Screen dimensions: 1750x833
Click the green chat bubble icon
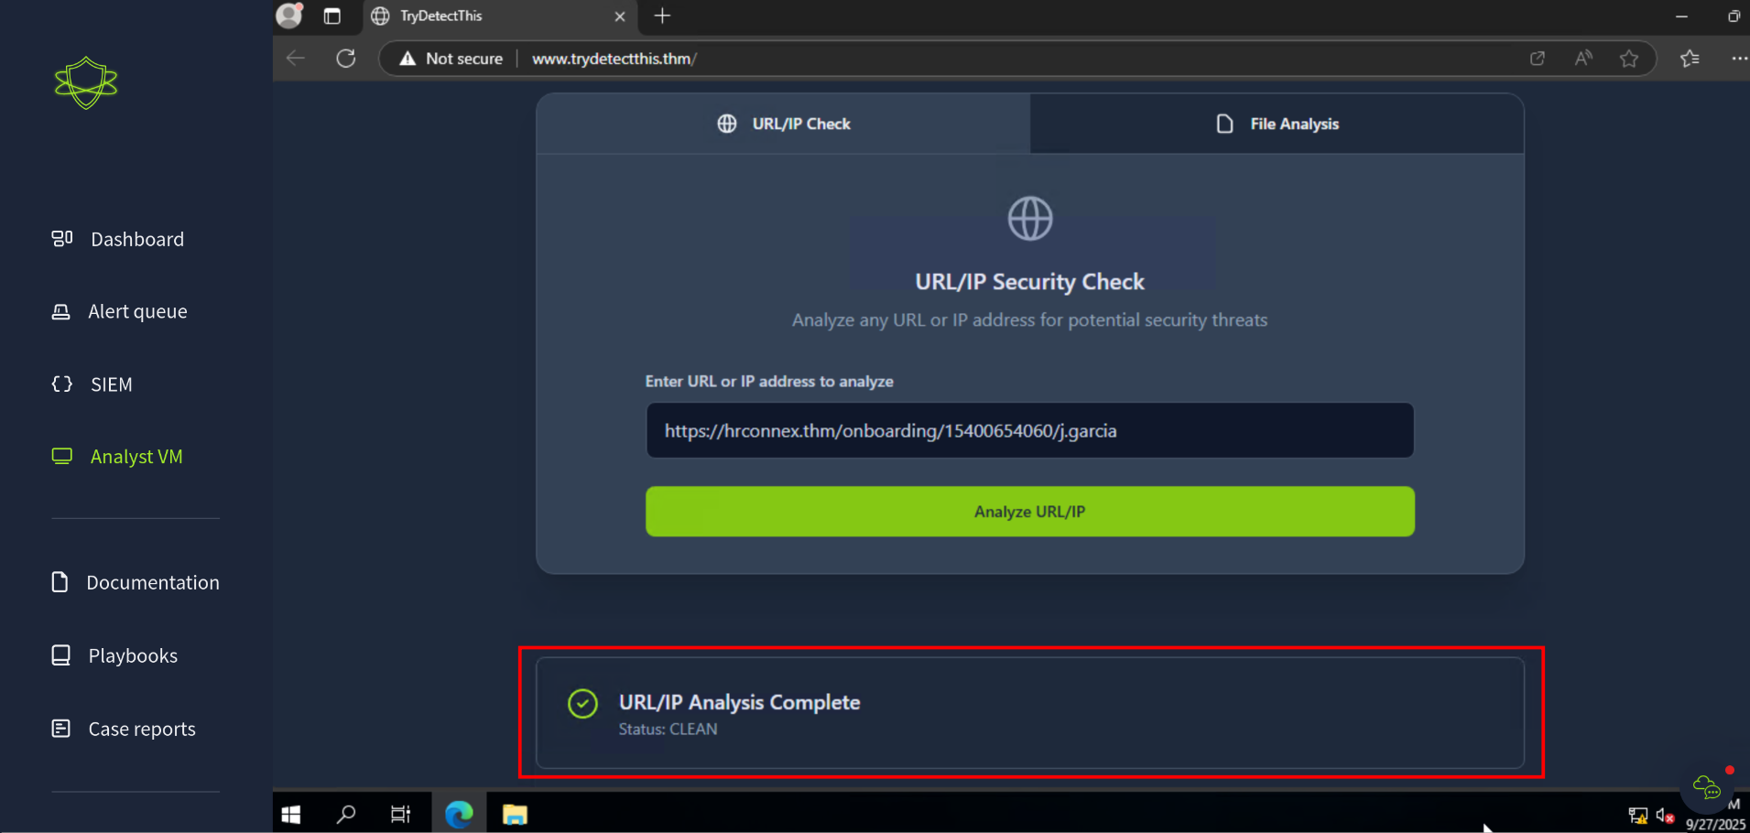coord(1706,786)
